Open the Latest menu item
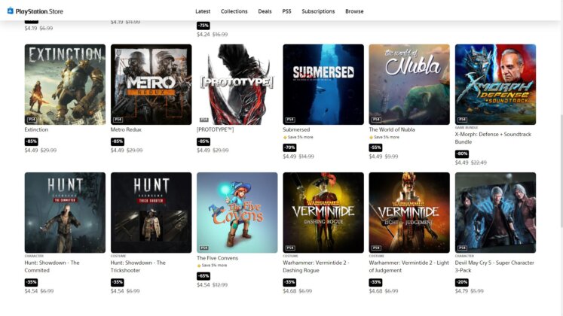 (x=203, y=11)
